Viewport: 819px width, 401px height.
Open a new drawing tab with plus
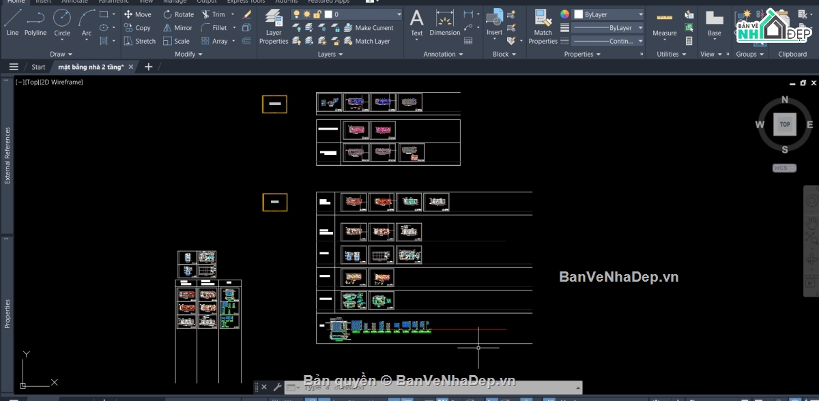149,67
